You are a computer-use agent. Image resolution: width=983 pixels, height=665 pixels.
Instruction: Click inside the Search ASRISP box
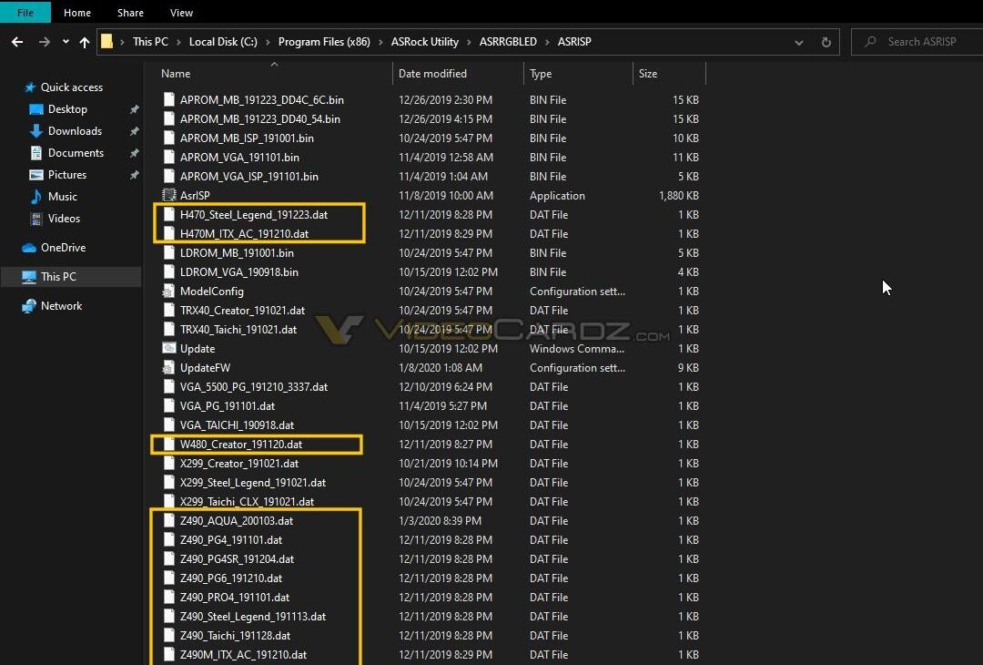[928, 41]
